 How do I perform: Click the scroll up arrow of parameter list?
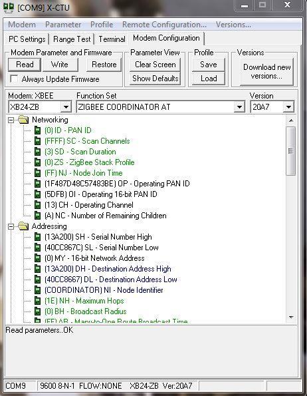(291, 120)
